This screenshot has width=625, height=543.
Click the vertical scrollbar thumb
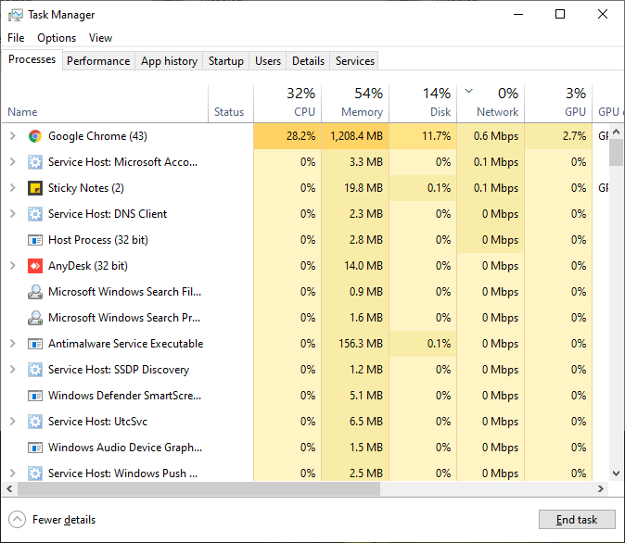(x=617, y=153)
